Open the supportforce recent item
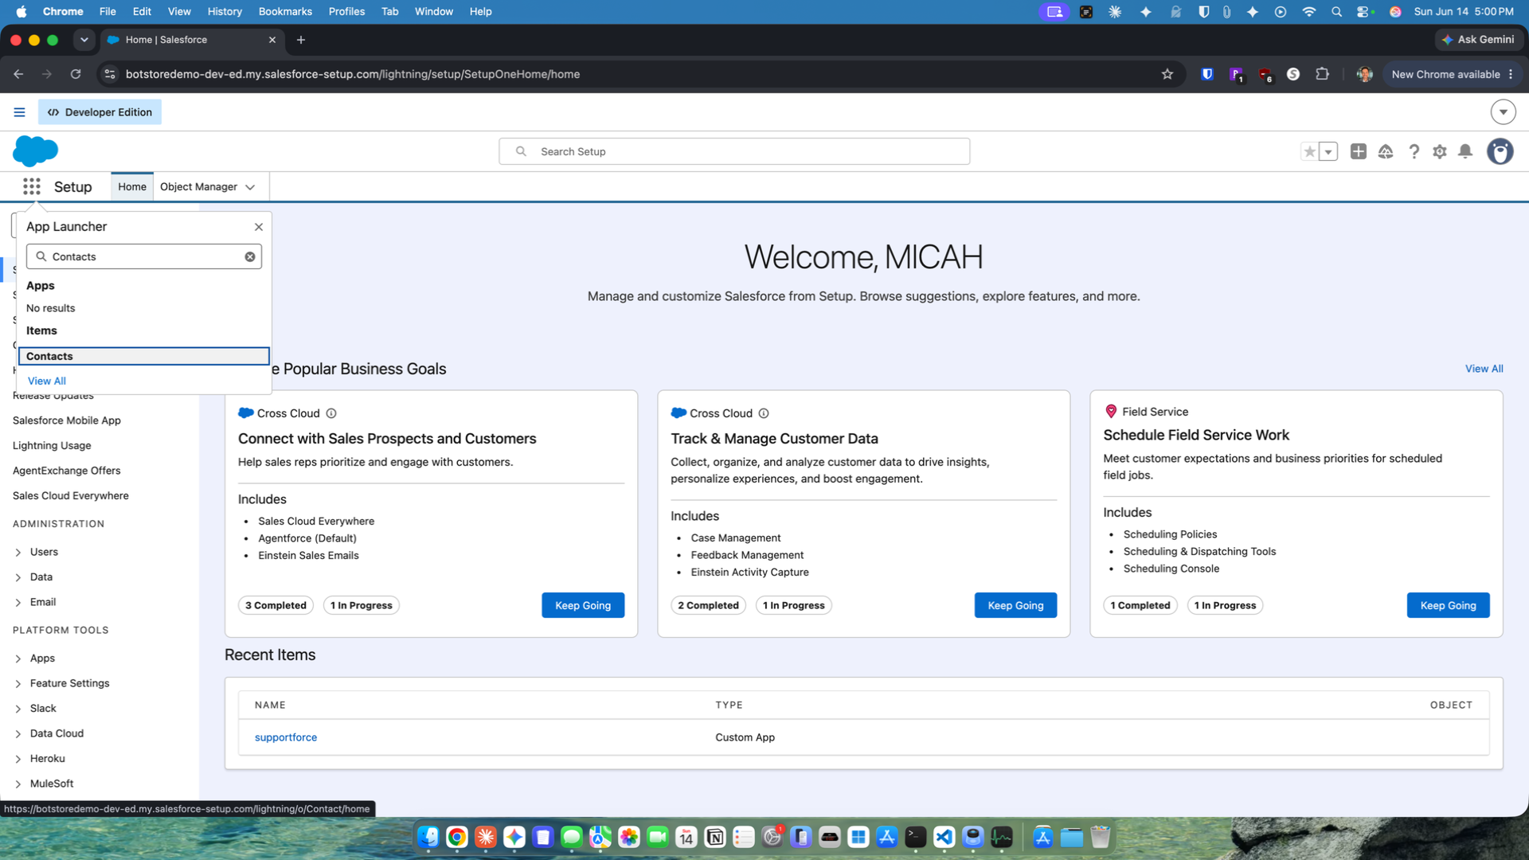This screenshot has width=1529, height=860. click(x=286, y=737)
